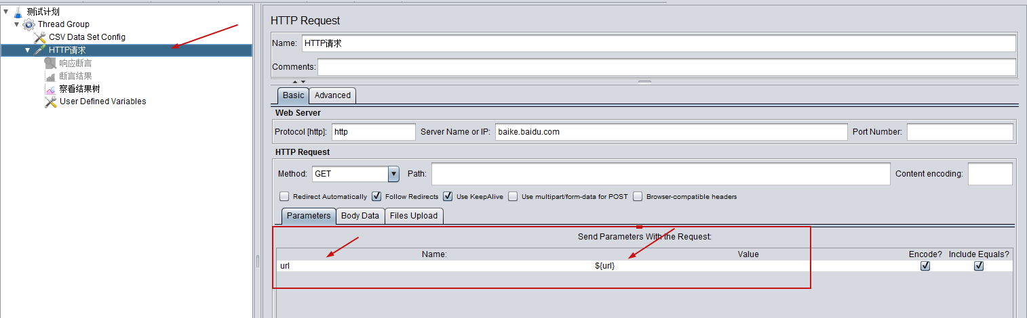Switch to the Advanced tab
The width and height of the screenshot is (1027, 318).
tap(332, 95)
